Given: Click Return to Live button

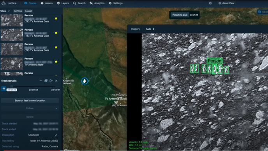Looking at the screenshot, I should coord(180,15).
